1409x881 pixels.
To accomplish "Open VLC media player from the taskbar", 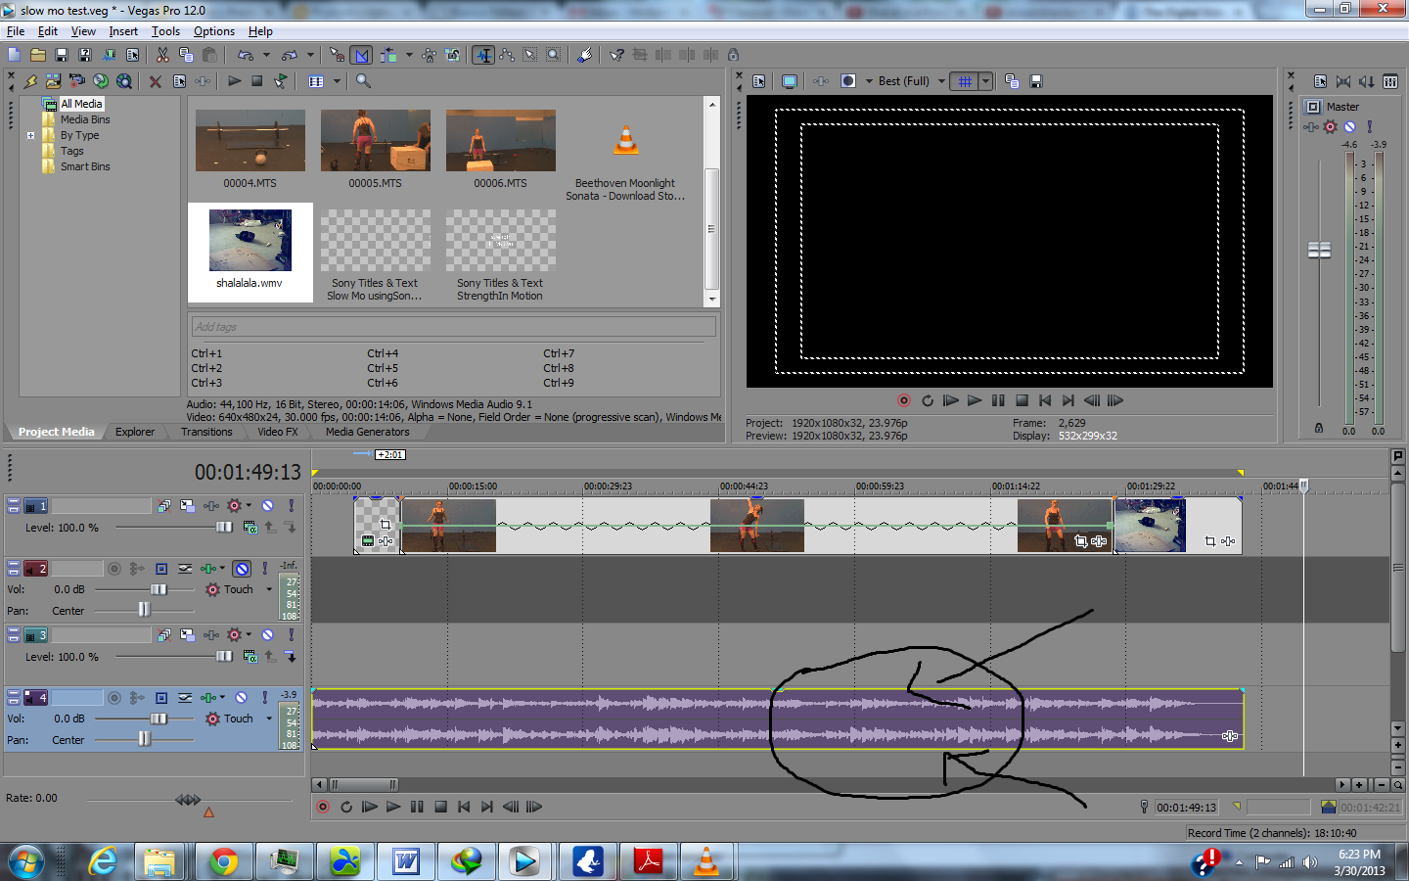I will (x=705, y=861).
